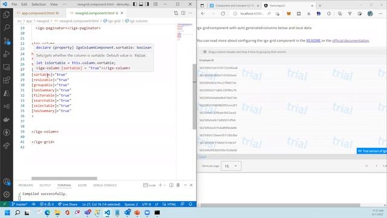Click the Edge address bar showing localhost:4200
The height and width of the screenshot is (218, 387).
[x=252, y=13]
